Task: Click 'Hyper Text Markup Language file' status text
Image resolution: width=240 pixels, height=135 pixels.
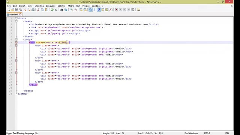Action: click(x=22, y=133)
